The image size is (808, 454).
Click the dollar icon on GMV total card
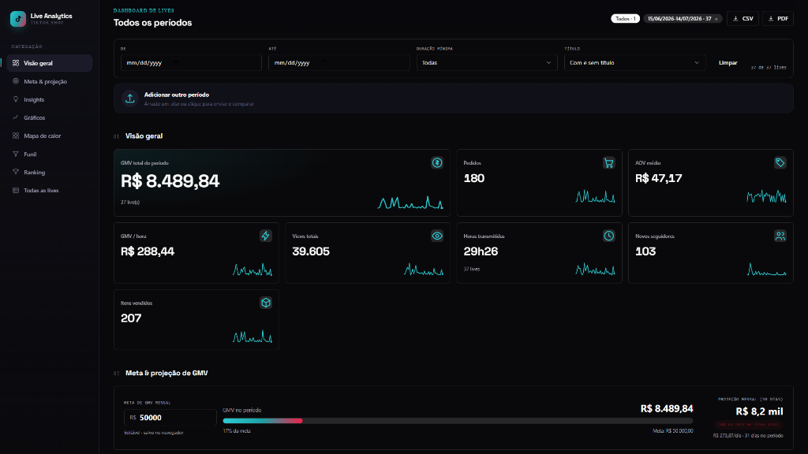pyautogui.click(x=437, y=162)
